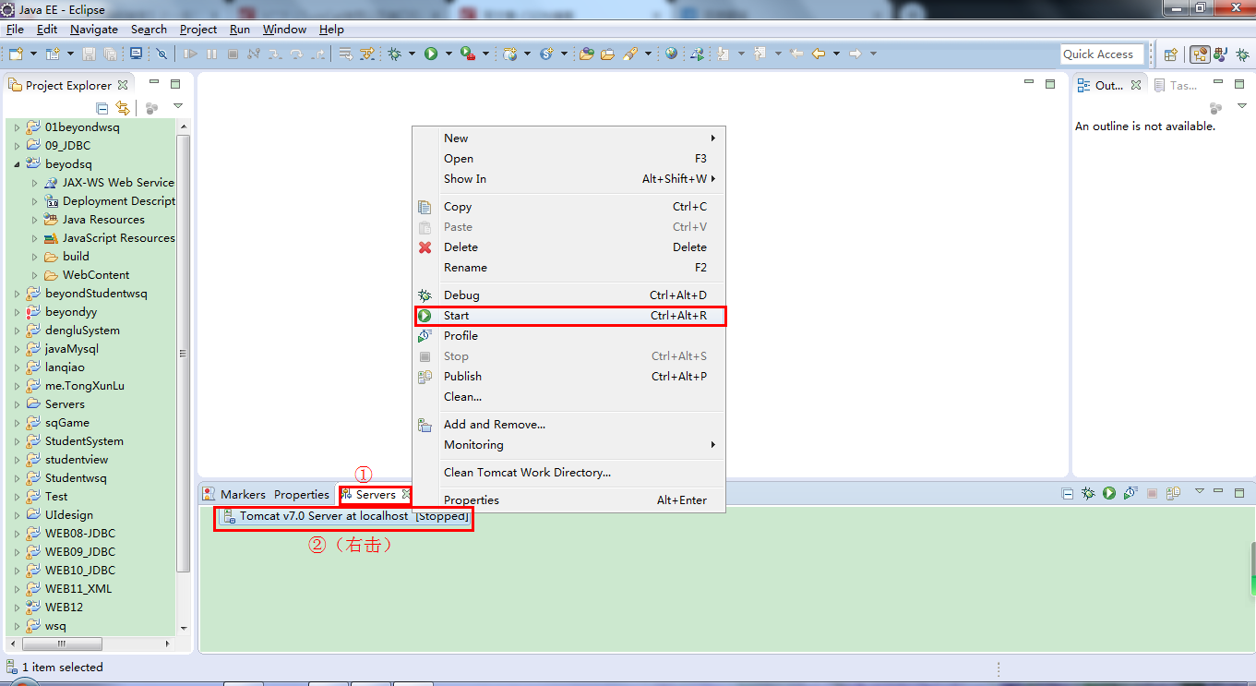Click the Step Into toolbar icon
Screen dimensions: 1256x686
pos(275,54)
